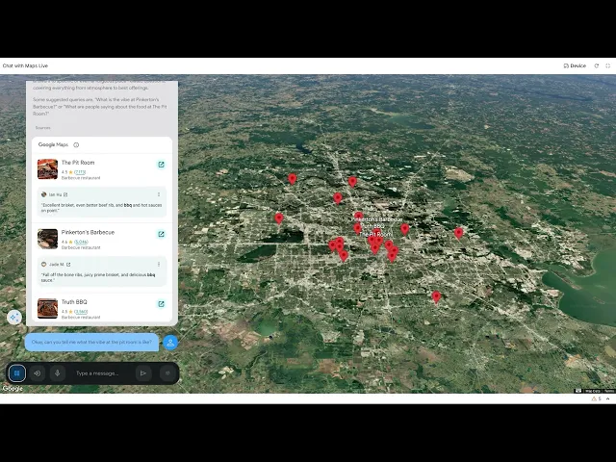Send the message with the arrow icon
The width and height of the screenshot is (616, 462).
click(x=143, y=373)
